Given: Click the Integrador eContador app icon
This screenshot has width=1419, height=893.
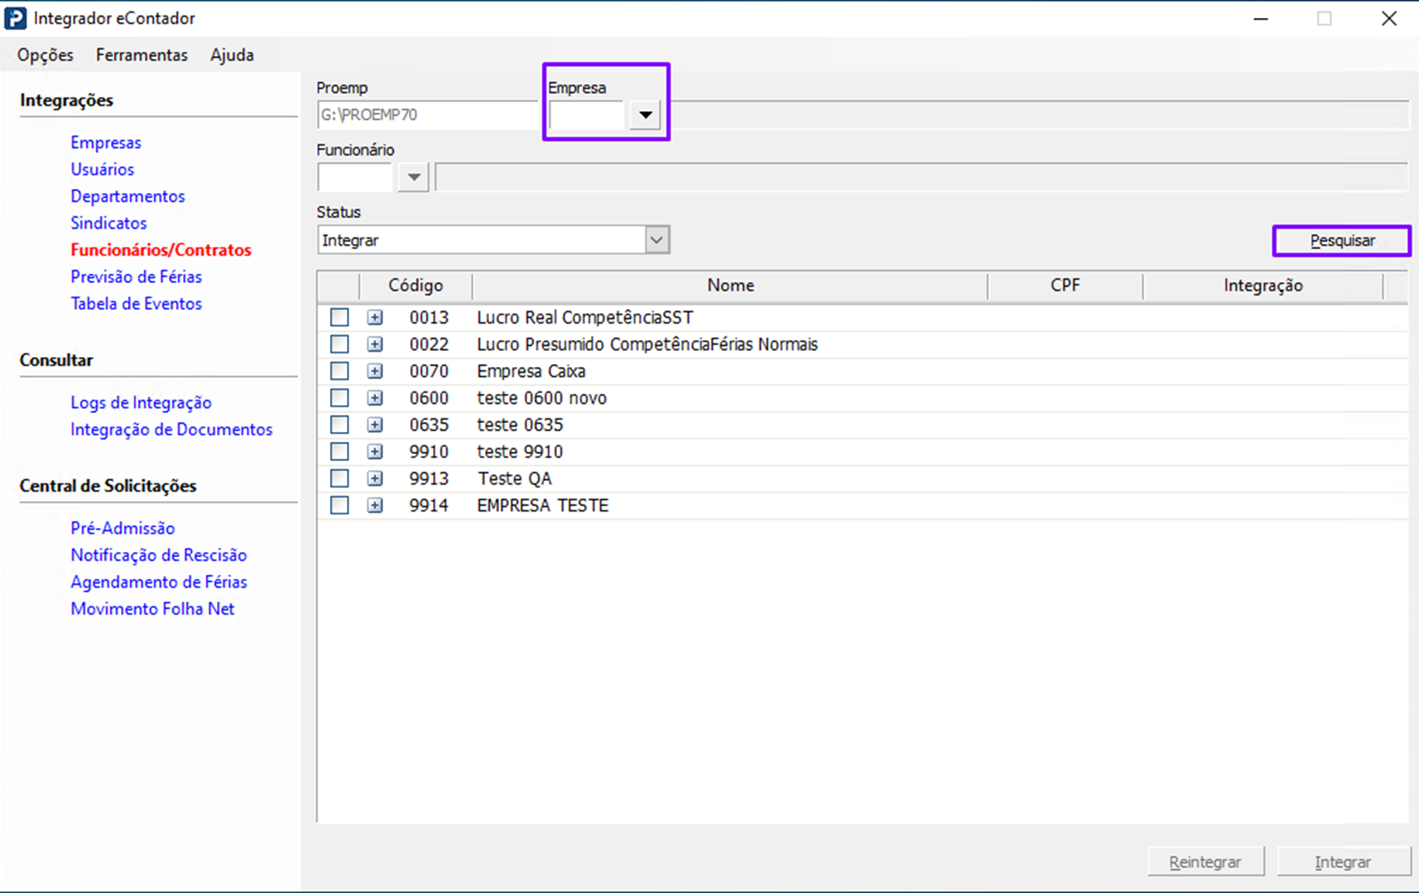Looking at the screenshot, I should [x=15, y=18].
